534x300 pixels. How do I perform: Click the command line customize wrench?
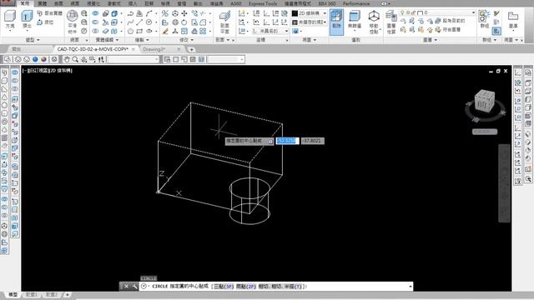click(135, 287)
